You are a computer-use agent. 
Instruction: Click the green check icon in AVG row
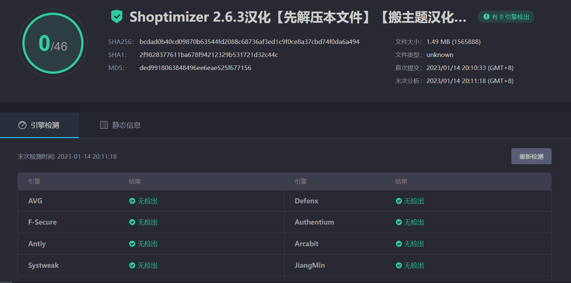[x=132, y=201]
